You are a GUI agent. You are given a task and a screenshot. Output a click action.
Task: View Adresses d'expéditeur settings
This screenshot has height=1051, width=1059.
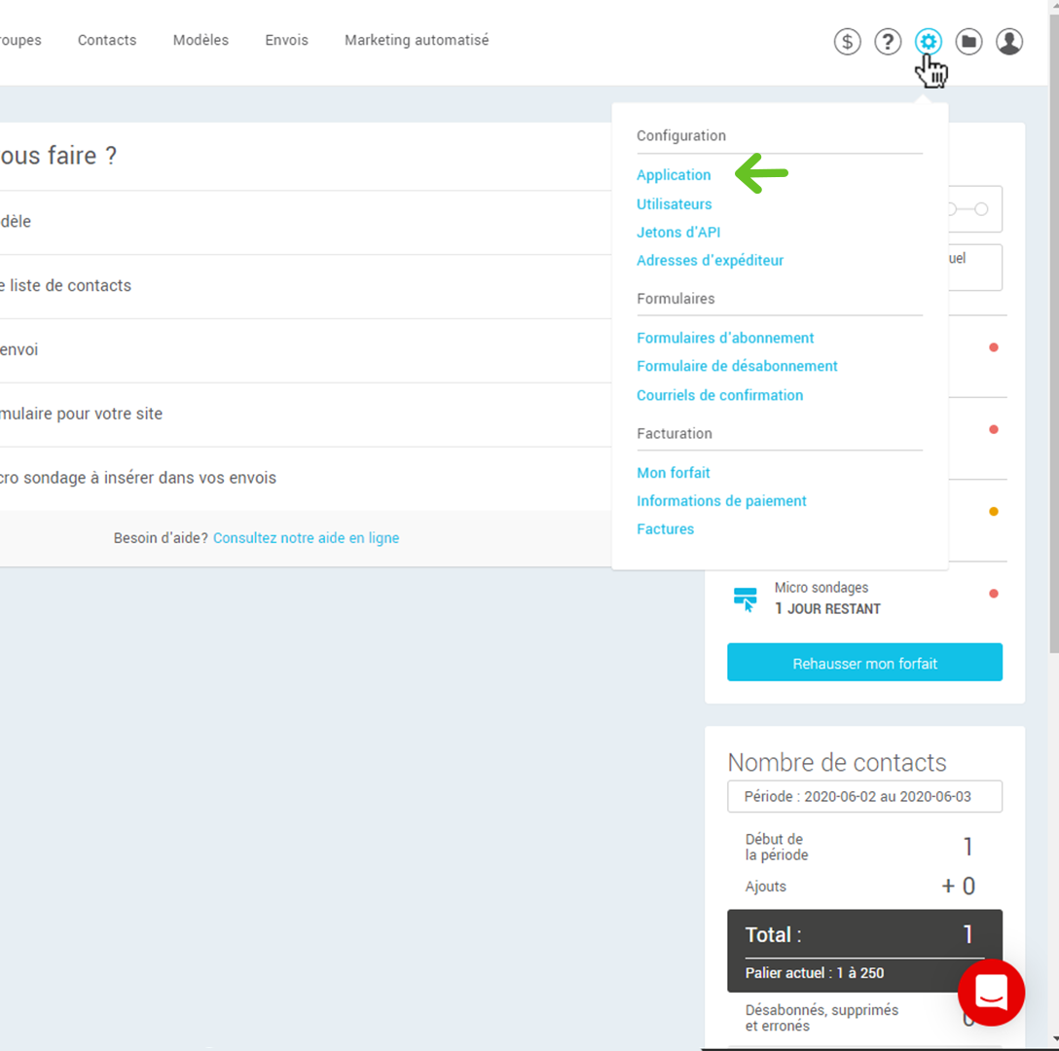point(710,260)
